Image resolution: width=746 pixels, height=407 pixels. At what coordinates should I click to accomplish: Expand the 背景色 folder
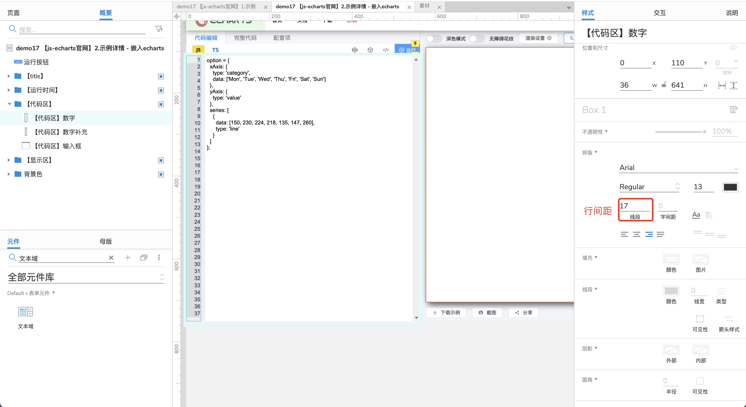9,174
